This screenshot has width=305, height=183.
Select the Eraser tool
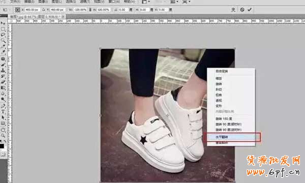(3, 82)
